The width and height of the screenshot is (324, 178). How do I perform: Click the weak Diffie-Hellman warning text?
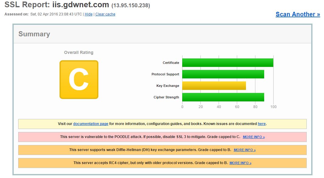150,150
